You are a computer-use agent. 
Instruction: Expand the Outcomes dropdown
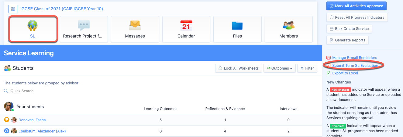tap(279, 68)
